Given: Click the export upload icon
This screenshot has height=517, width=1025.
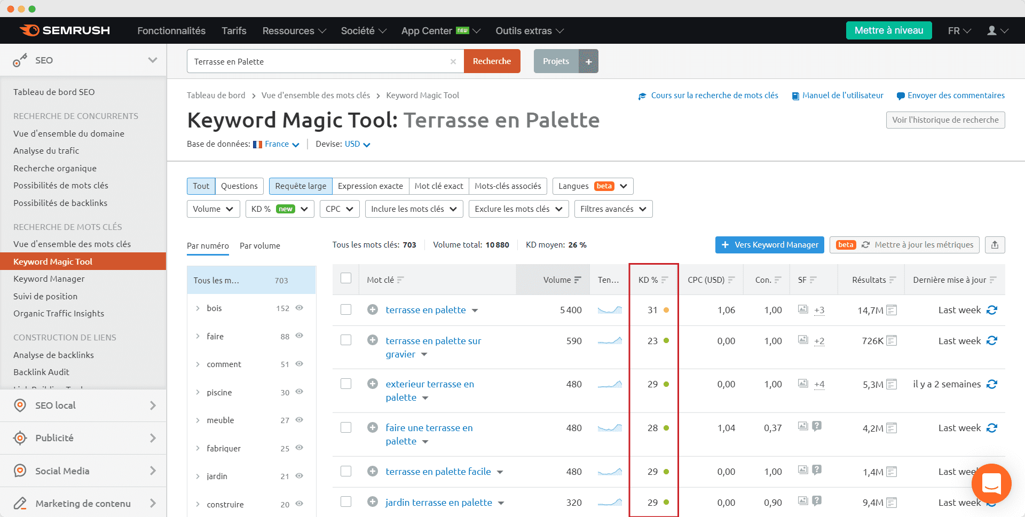Looking at the screenshot, I should pos(995,245).
